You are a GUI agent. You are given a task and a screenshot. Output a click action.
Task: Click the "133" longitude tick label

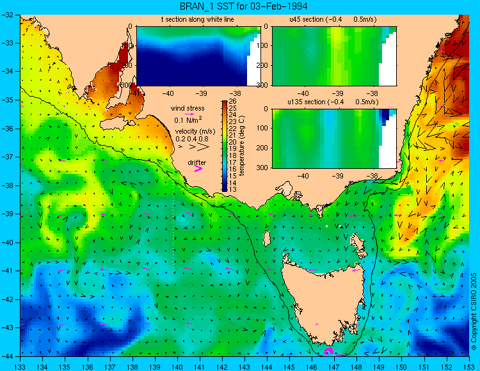(20, 367)
